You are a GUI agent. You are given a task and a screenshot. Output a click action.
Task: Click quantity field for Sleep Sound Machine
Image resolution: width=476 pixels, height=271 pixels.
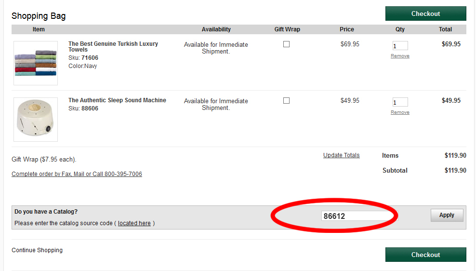tap(400, 102)
